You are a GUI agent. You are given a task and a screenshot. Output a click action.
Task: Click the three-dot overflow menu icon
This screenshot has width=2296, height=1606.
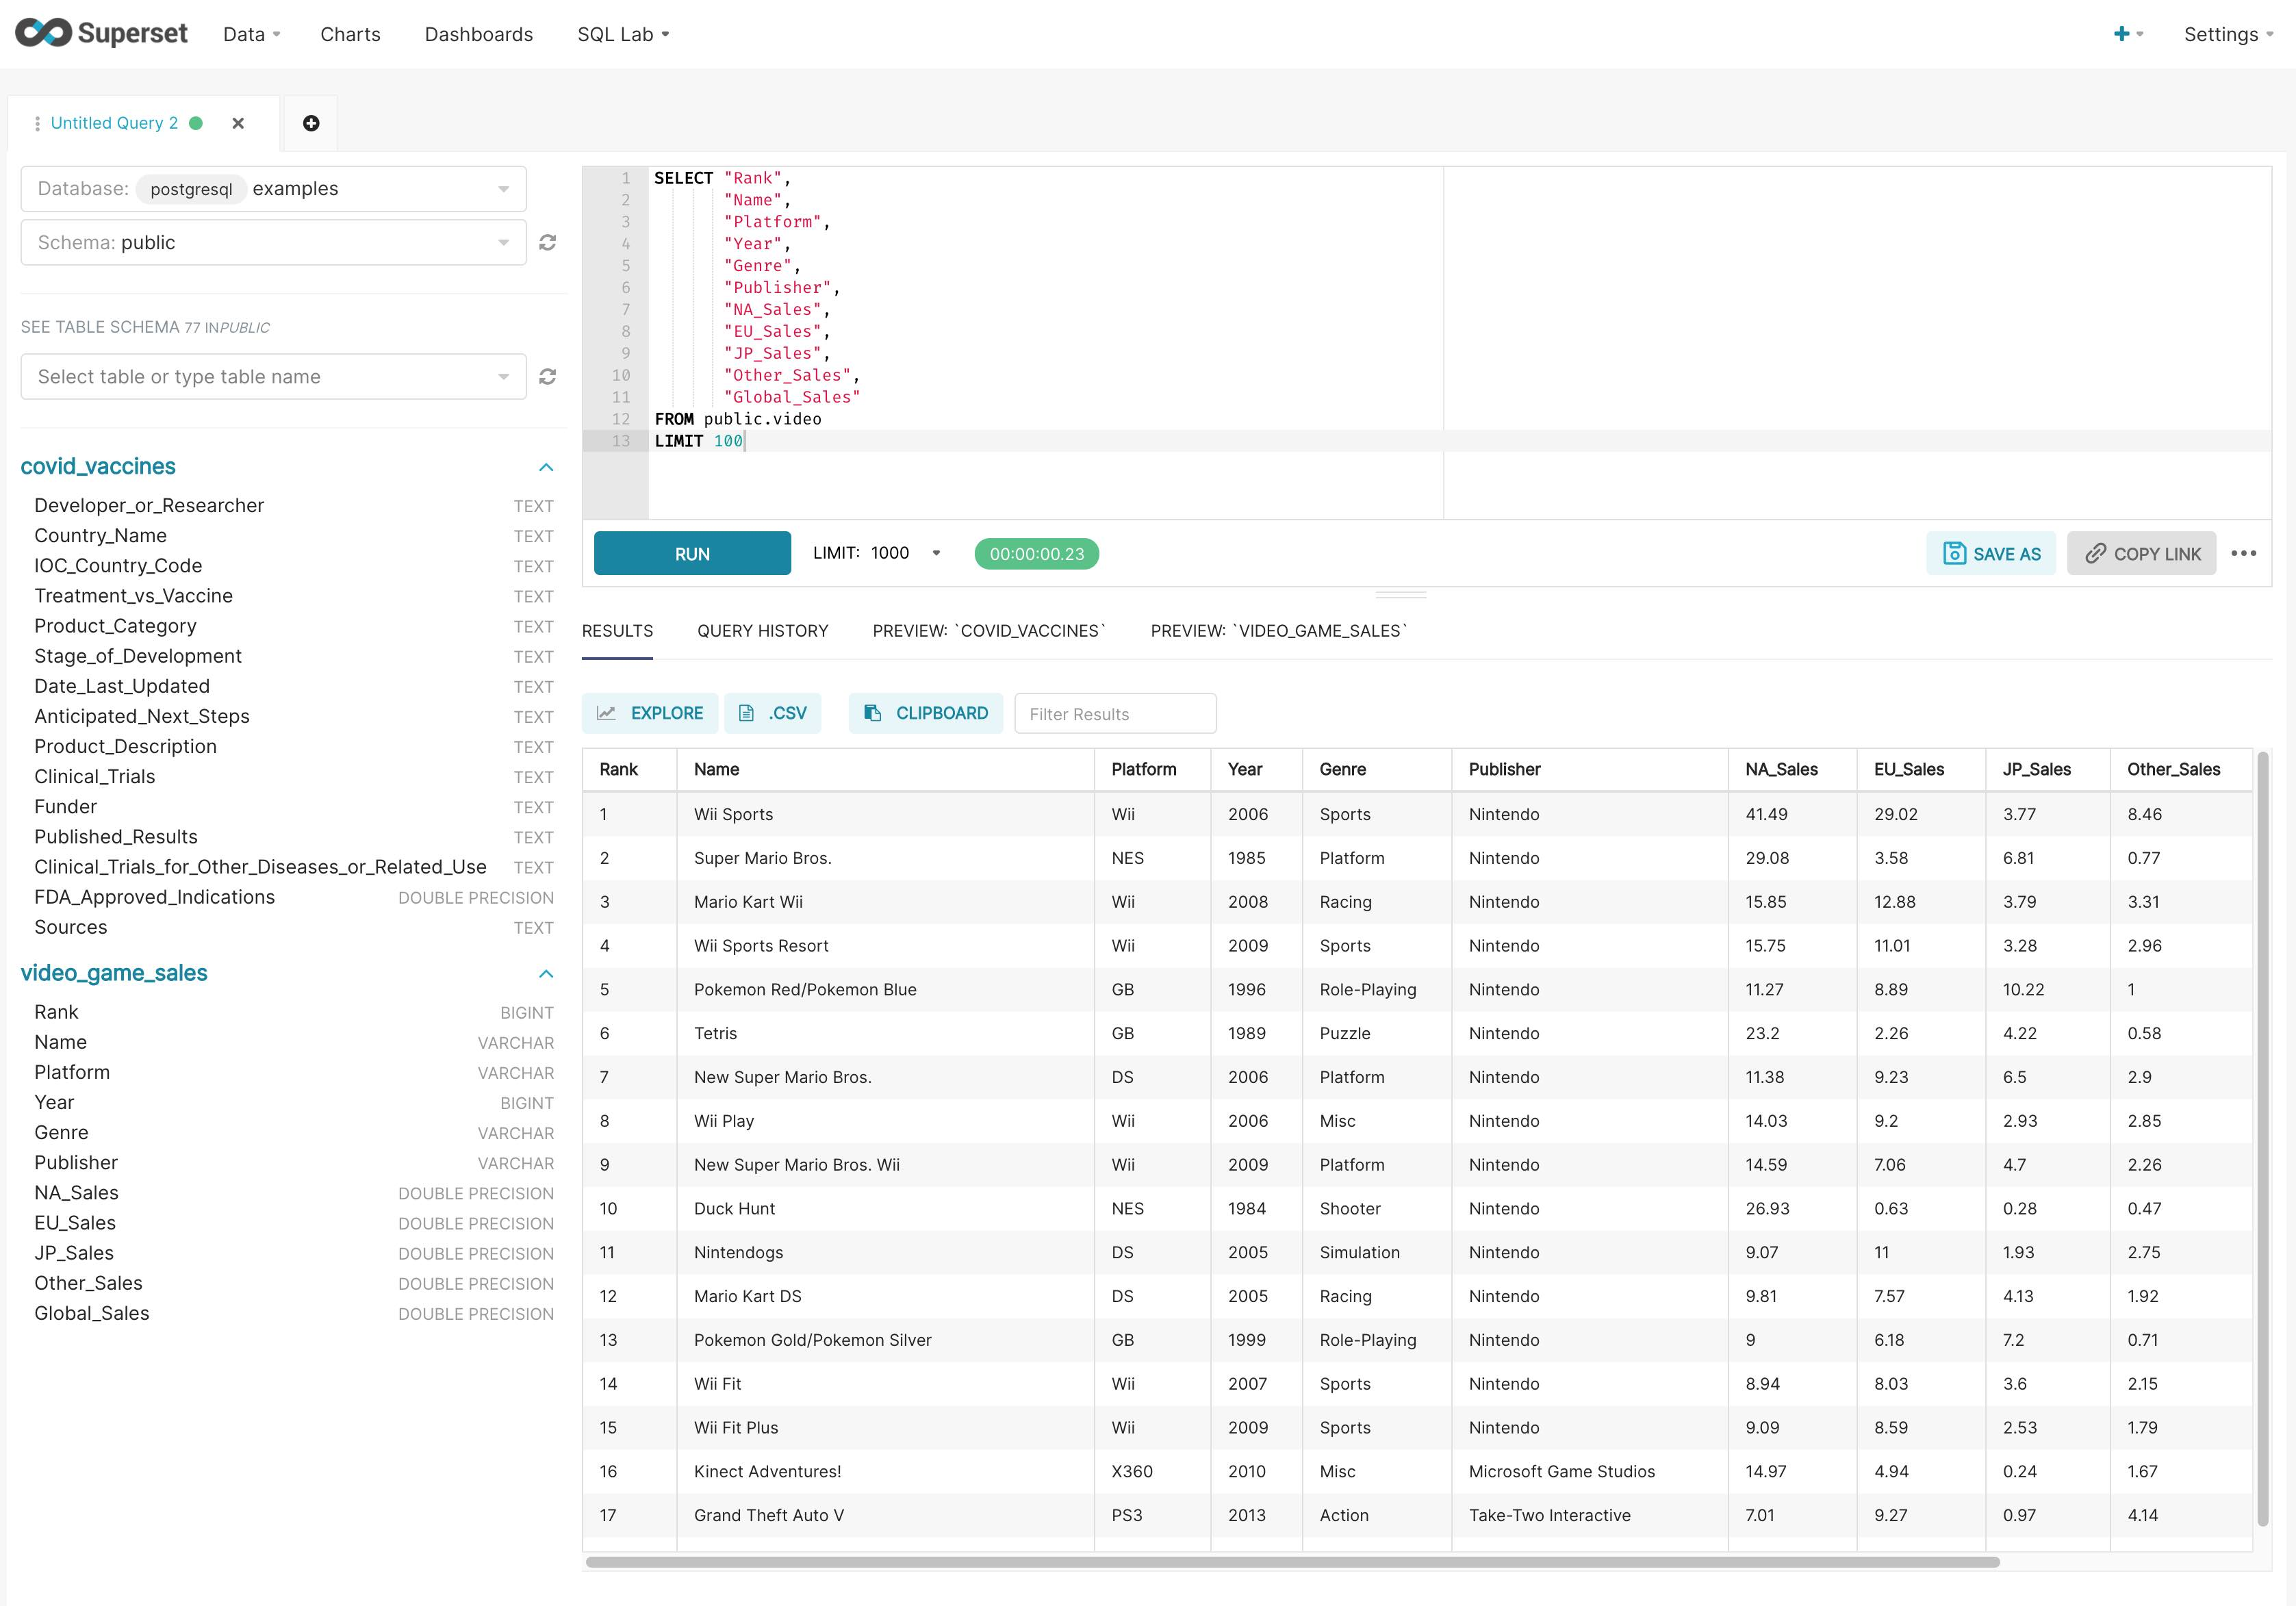(2245, 553)
